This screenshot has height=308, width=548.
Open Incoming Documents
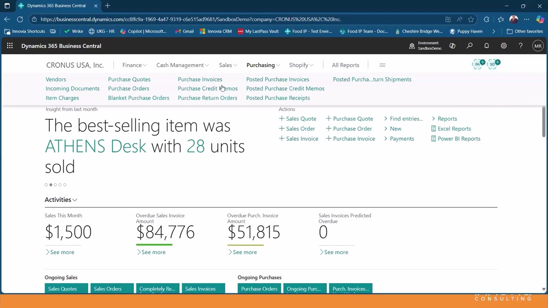point(72,89)
